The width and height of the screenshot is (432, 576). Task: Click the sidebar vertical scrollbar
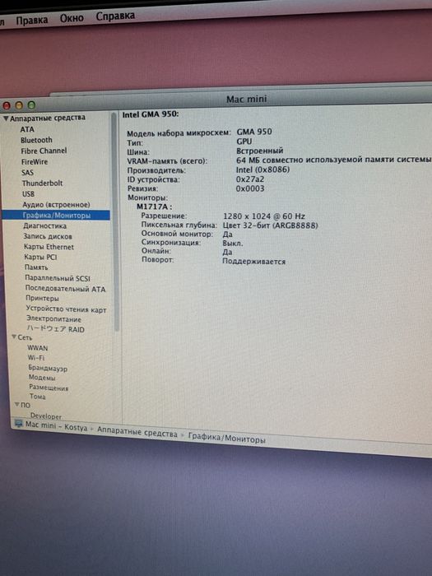click(x=116, y=222)
